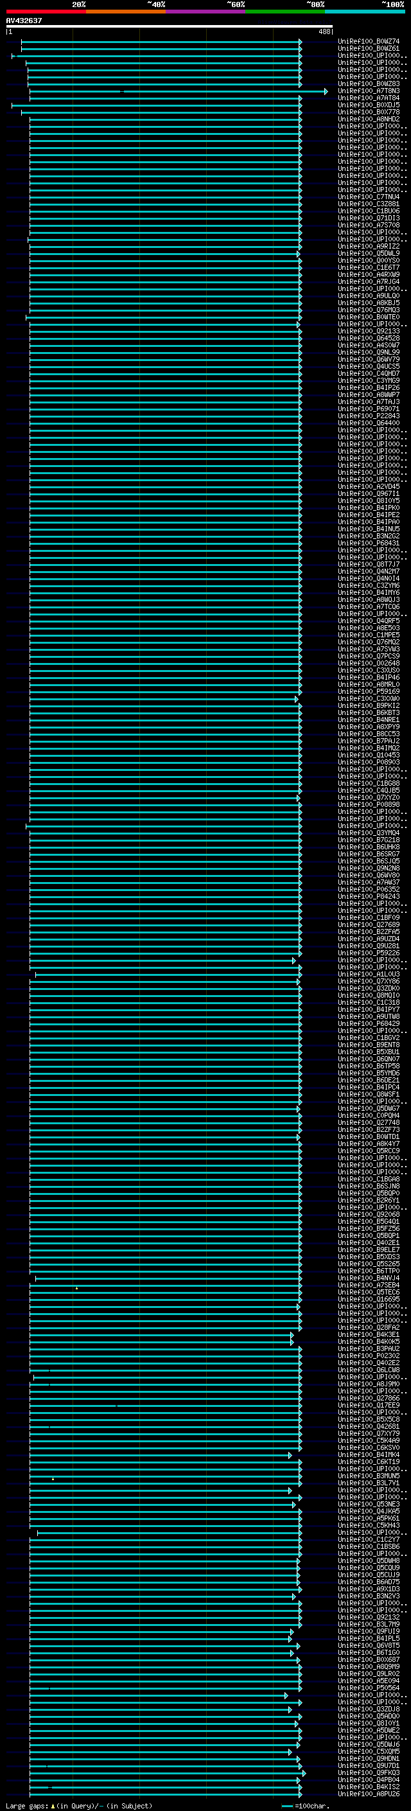The height and width of the screenshot is (1811, 411).
Task: Click hit label UniRef100_A8NHD2
Action: 369,119
